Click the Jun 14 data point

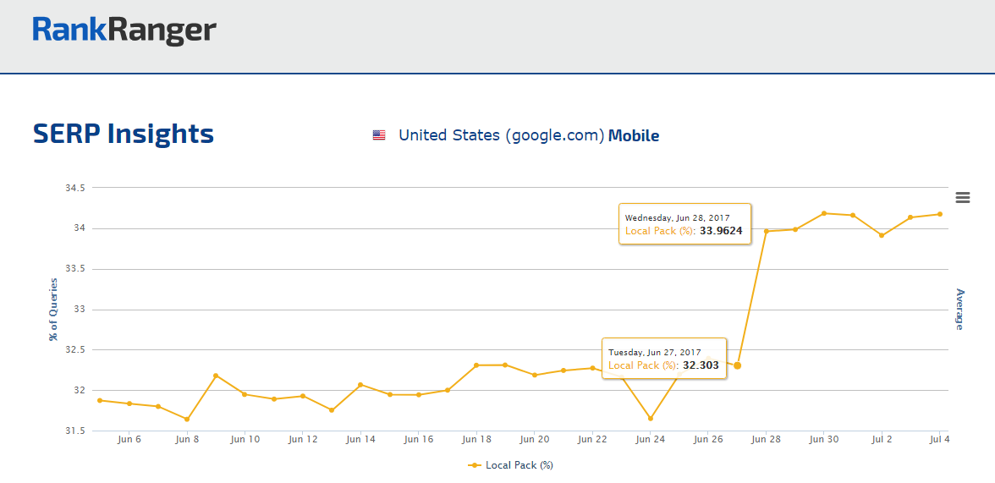pyautogui.click(x=360, y=385)
